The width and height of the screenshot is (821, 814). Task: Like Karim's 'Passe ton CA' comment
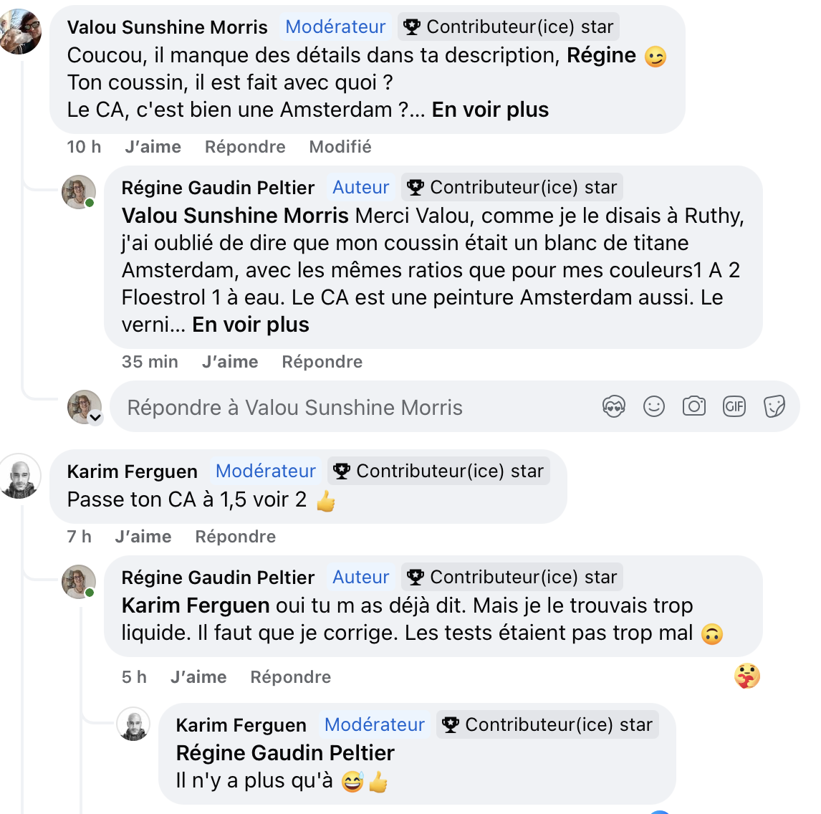tap(143, 537)
